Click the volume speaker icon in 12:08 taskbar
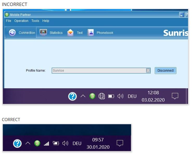193x156 pixels. (120, 96)
